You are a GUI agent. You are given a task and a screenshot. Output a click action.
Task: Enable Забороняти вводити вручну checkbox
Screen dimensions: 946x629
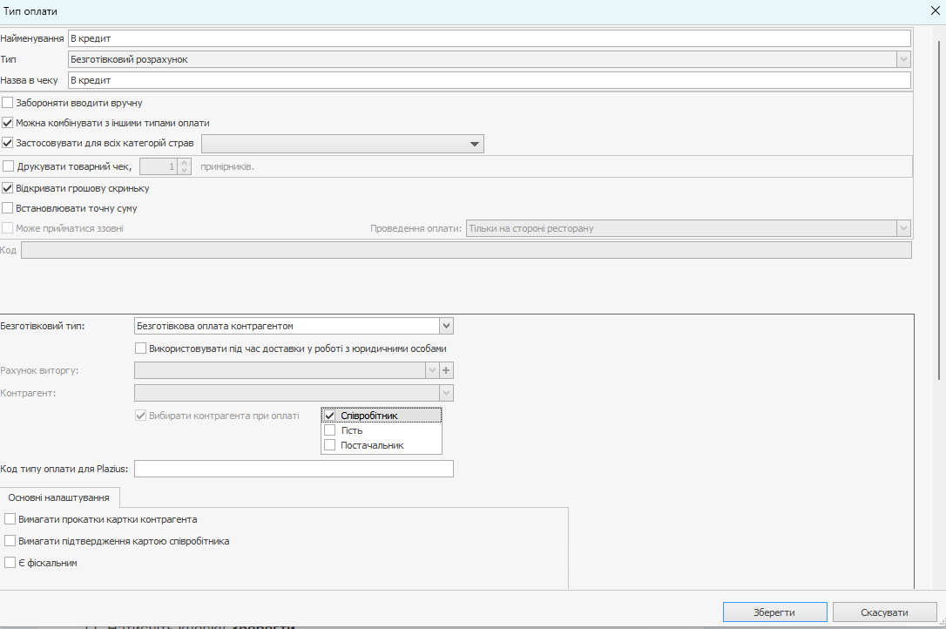[x=8, y=103]
